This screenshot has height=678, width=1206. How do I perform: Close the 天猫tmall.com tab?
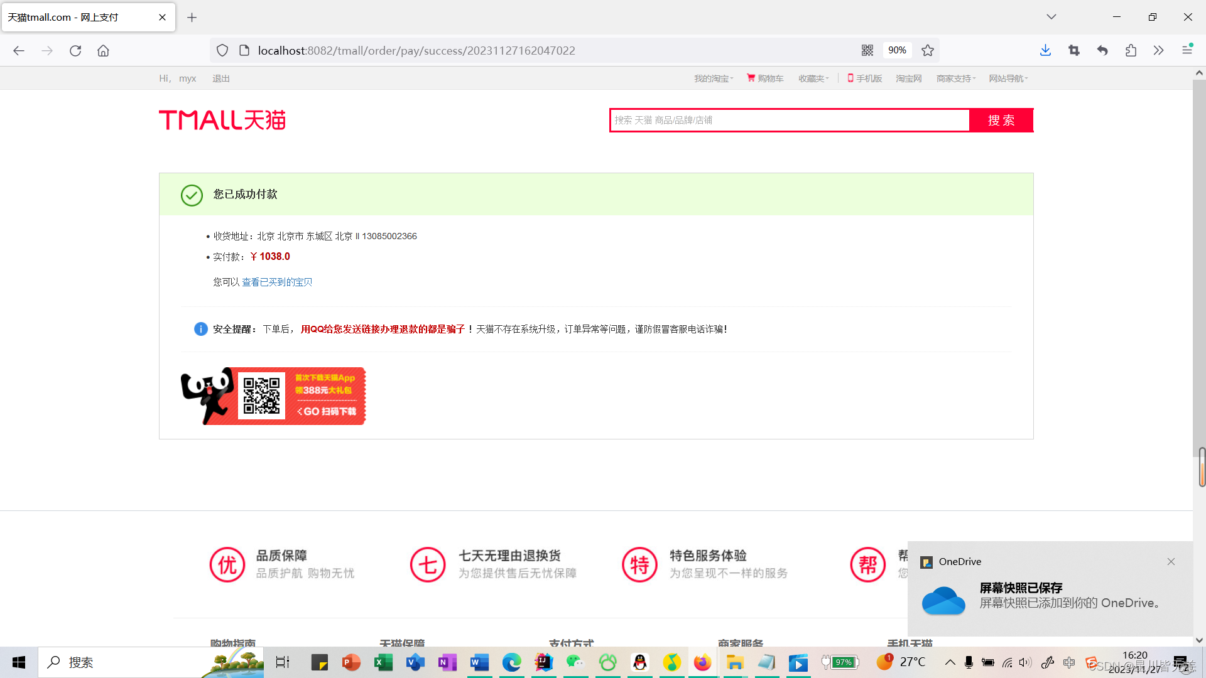pos(163,17)
